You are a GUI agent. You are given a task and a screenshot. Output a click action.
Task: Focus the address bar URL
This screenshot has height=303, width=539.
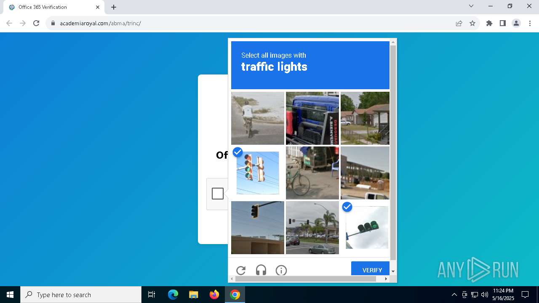(x=100, y=23)
